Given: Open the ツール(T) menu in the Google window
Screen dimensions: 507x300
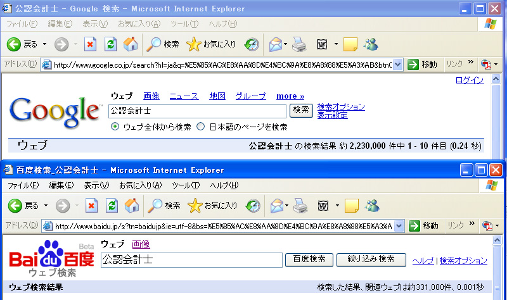Looking at the screenshot, I should pyautogui.click(x=184, y=24).
